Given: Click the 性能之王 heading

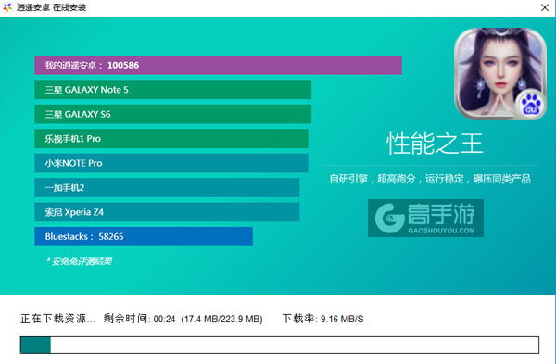Looking at the screenshot, I should [x=435, y=144].
